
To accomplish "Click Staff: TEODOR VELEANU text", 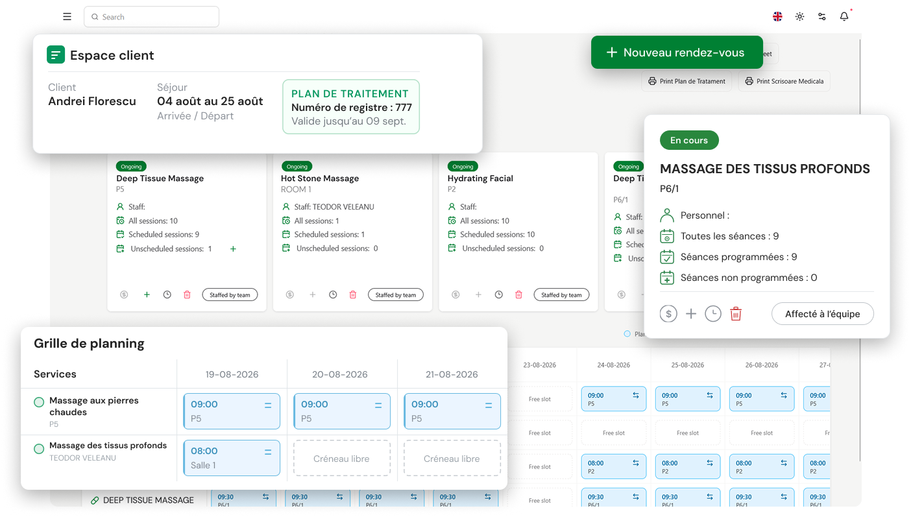I will point(334,207).
